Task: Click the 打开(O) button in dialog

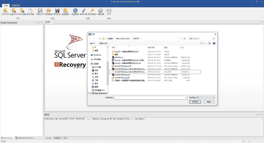Action: coord(195,102)
